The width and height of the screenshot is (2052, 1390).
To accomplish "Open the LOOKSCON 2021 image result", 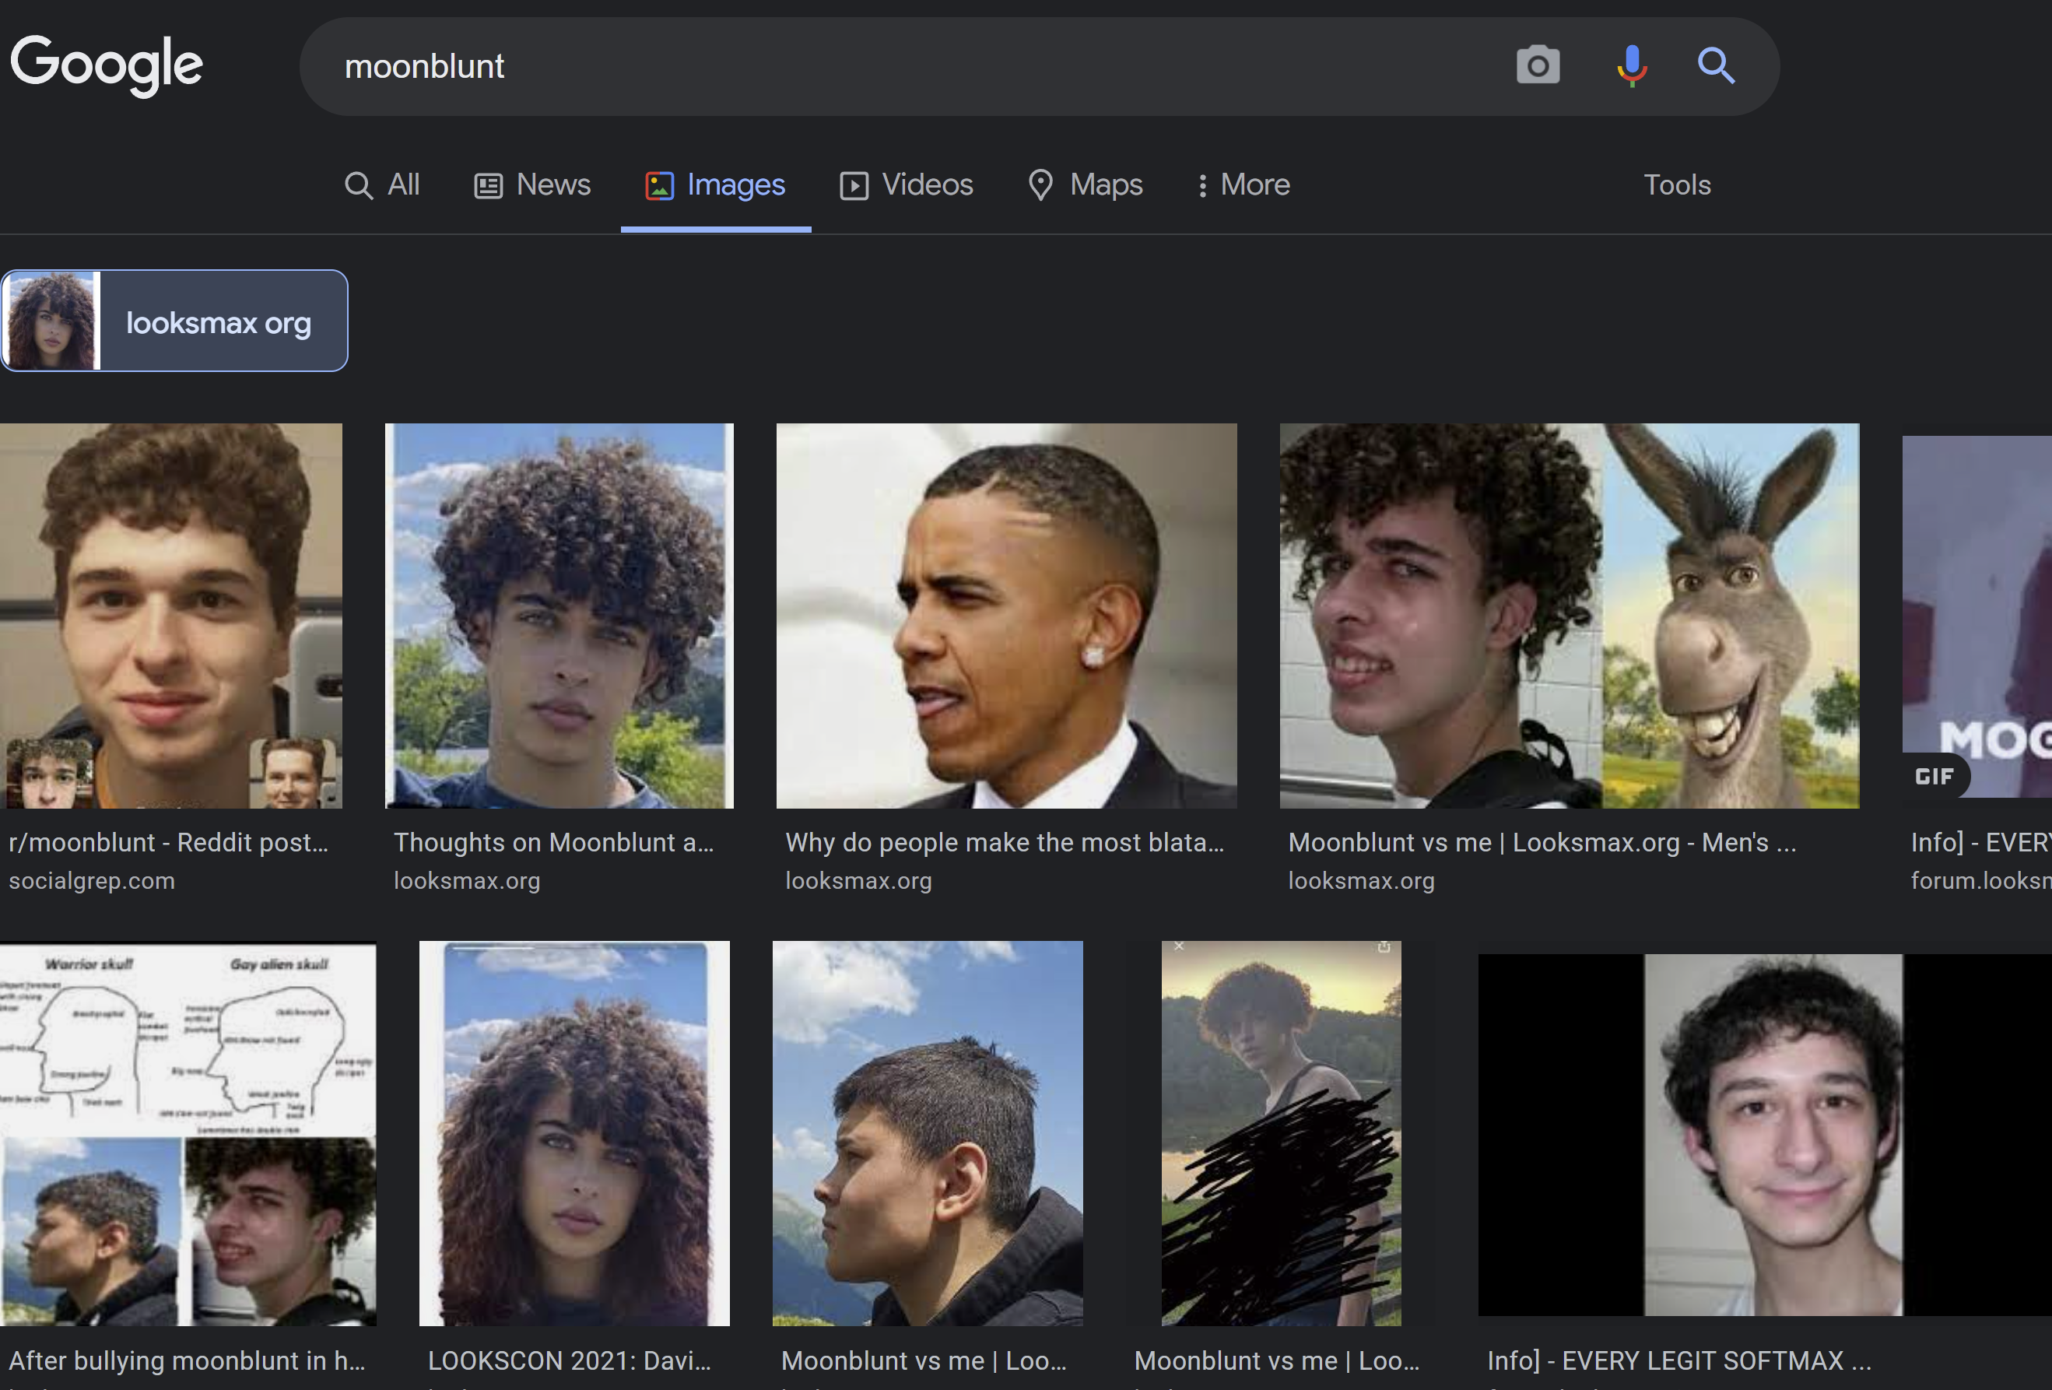I will click(574, 1133).
